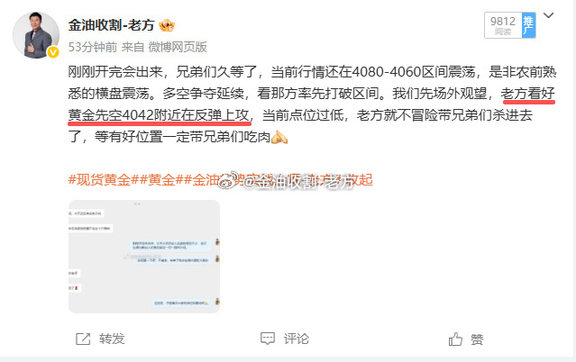Expand the post options chevron menu
This screenshot has height=362, width=576.
[x=548, y=15]
